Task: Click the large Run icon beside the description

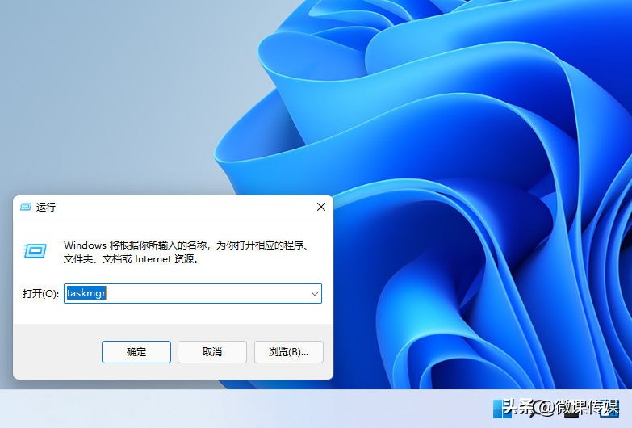Action: coord(35,251)
